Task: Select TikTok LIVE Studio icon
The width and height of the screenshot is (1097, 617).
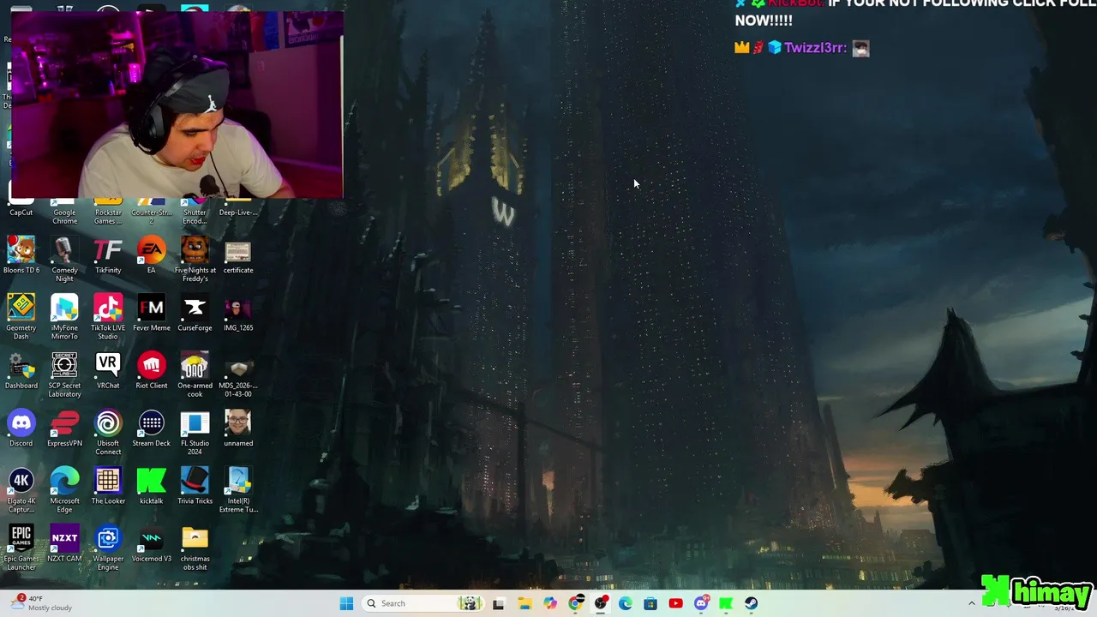Action: 108,317
